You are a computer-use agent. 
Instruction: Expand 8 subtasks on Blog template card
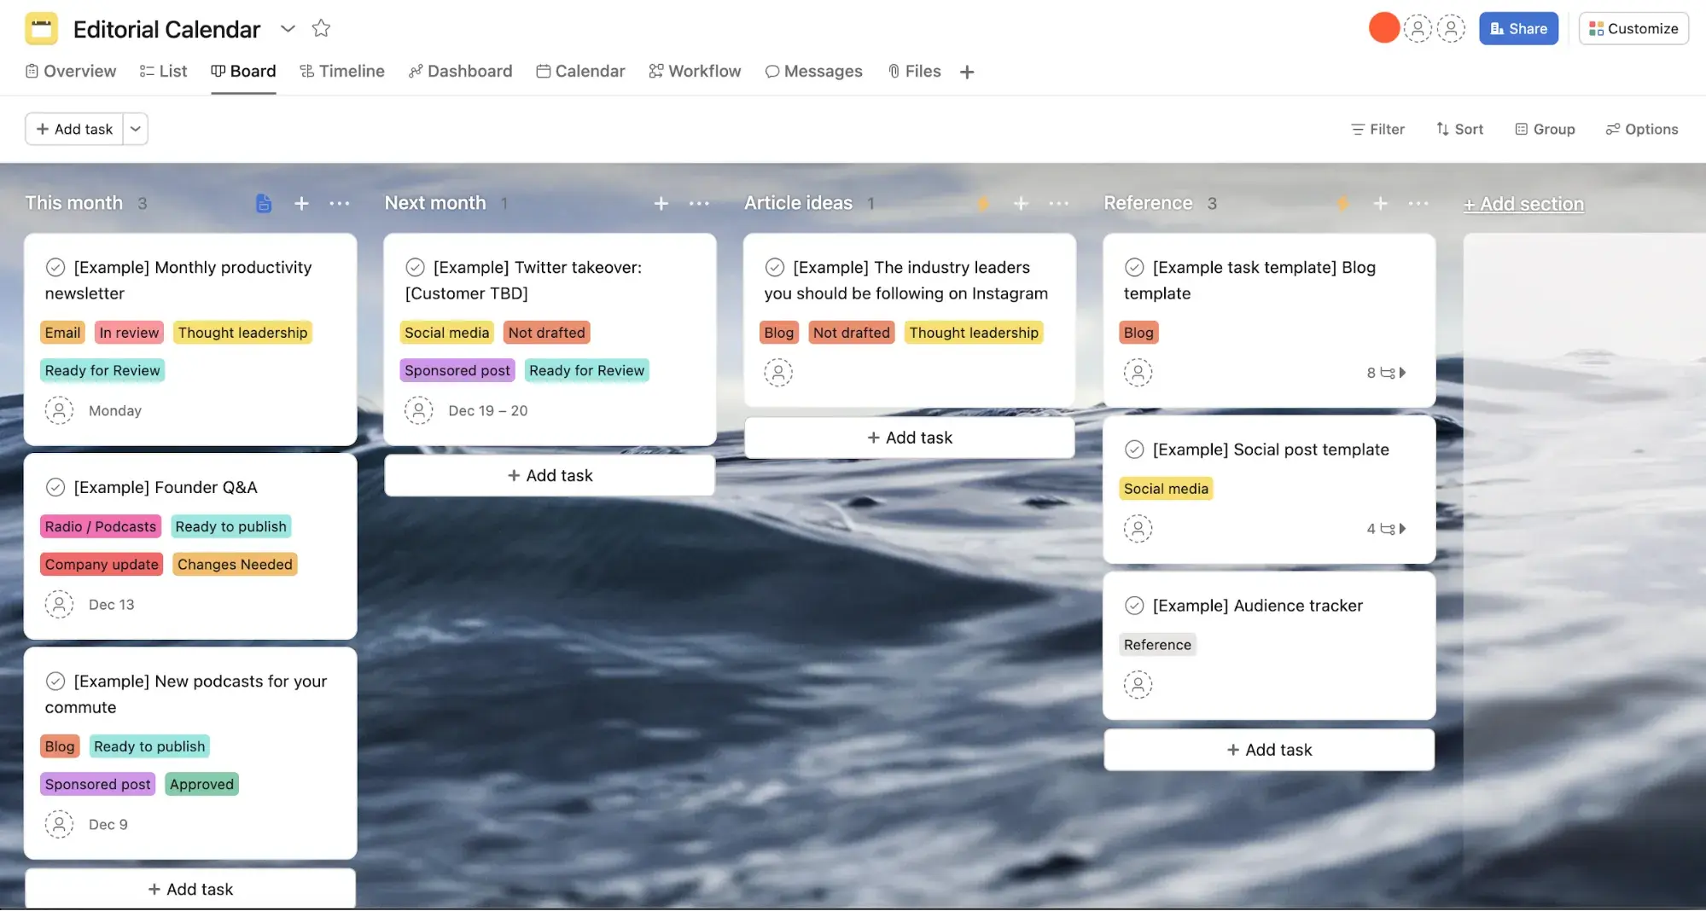tap(1387, 373)
